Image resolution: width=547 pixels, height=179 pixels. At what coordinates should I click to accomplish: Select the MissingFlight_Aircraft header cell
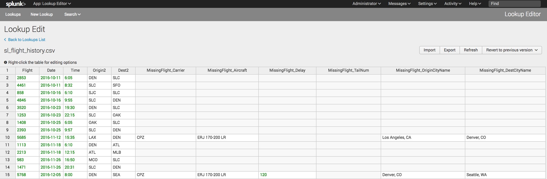(x=227, y=70)
